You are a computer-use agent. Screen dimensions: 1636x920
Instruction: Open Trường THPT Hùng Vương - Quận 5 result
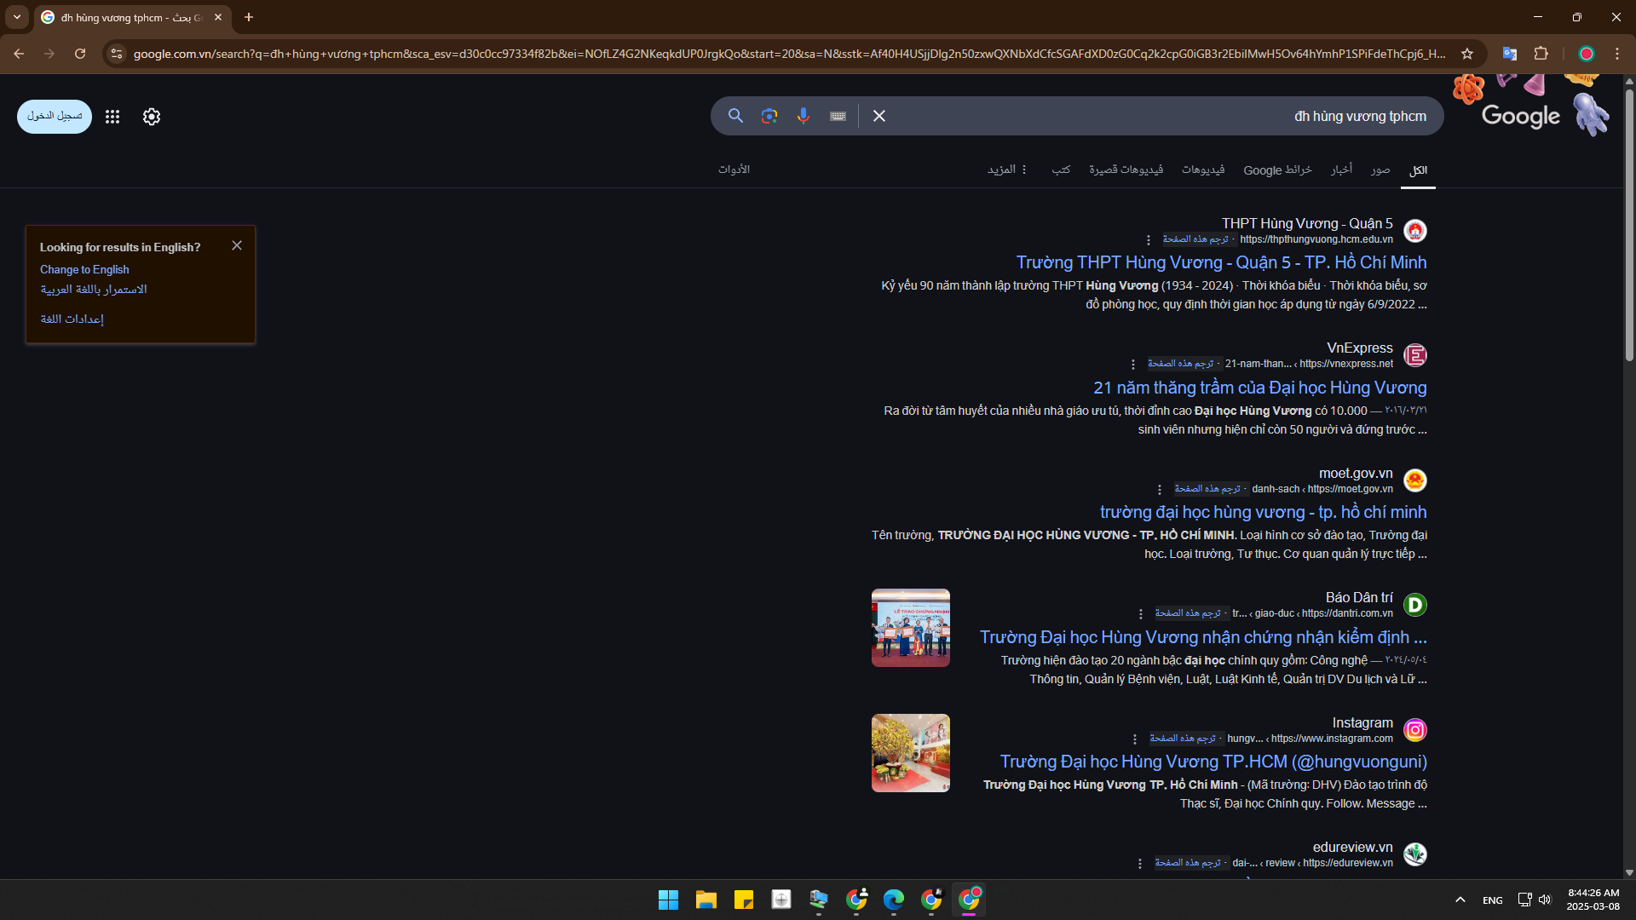pyautogui.click(x=1221, y=262)
